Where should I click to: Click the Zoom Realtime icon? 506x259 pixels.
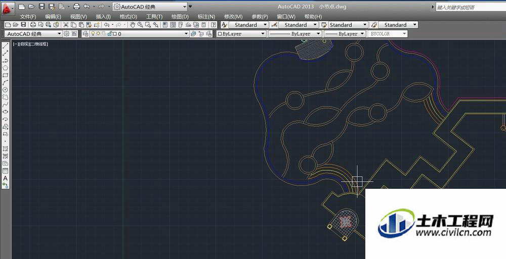pyautogui.click(x=140, y=25)
